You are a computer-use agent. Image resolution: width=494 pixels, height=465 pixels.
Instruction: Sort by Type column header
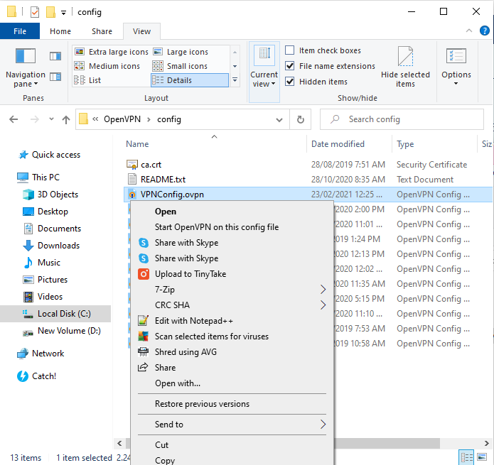pos(405,144)
